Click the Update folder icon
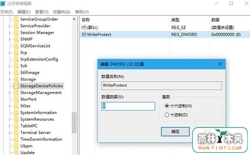This screenshot has height=155, width=250. [x=16, y=152]
